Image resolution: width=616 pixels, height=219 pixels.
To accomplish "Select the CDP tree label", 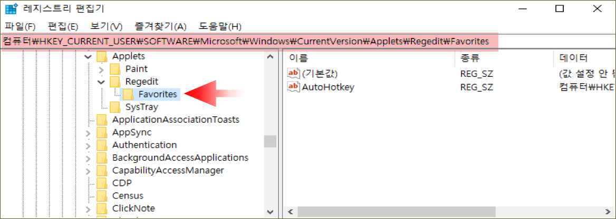I will [122, 183].
